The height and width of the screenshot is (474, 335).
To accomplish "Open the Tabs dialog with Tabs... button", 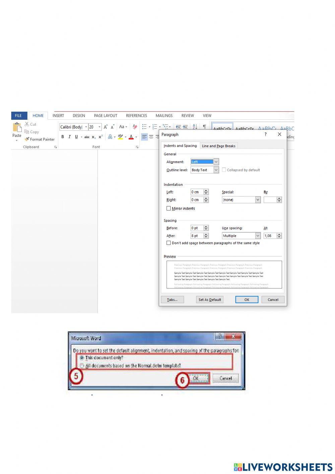I will 173,300.
